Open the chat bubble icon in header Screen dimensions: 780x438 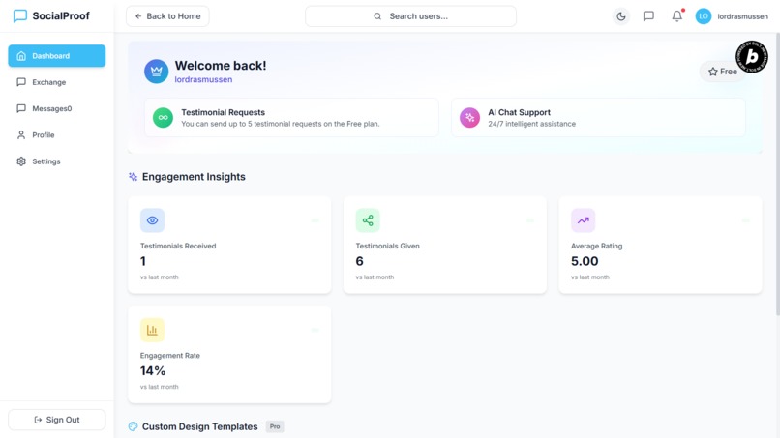[648, 15]
